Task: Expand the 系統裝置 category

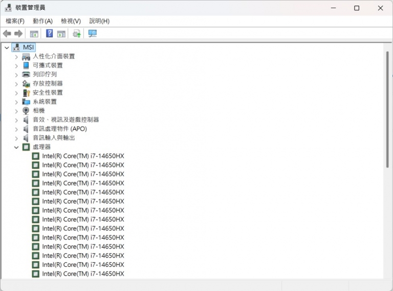Action: point(16,102)
